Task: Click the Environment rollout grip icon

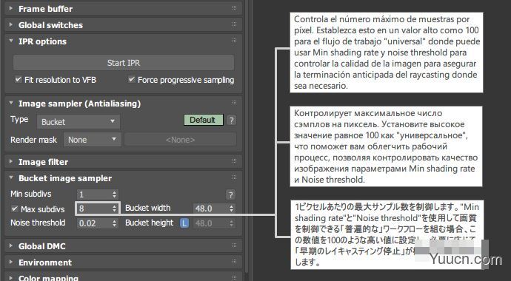Action: (x=234, y=262)
